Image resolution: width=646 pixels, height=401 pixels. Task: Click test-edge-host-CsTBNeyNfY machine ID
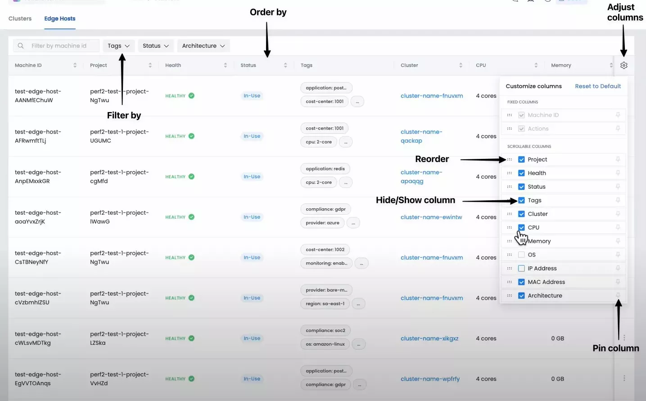[x=38, y=257]
